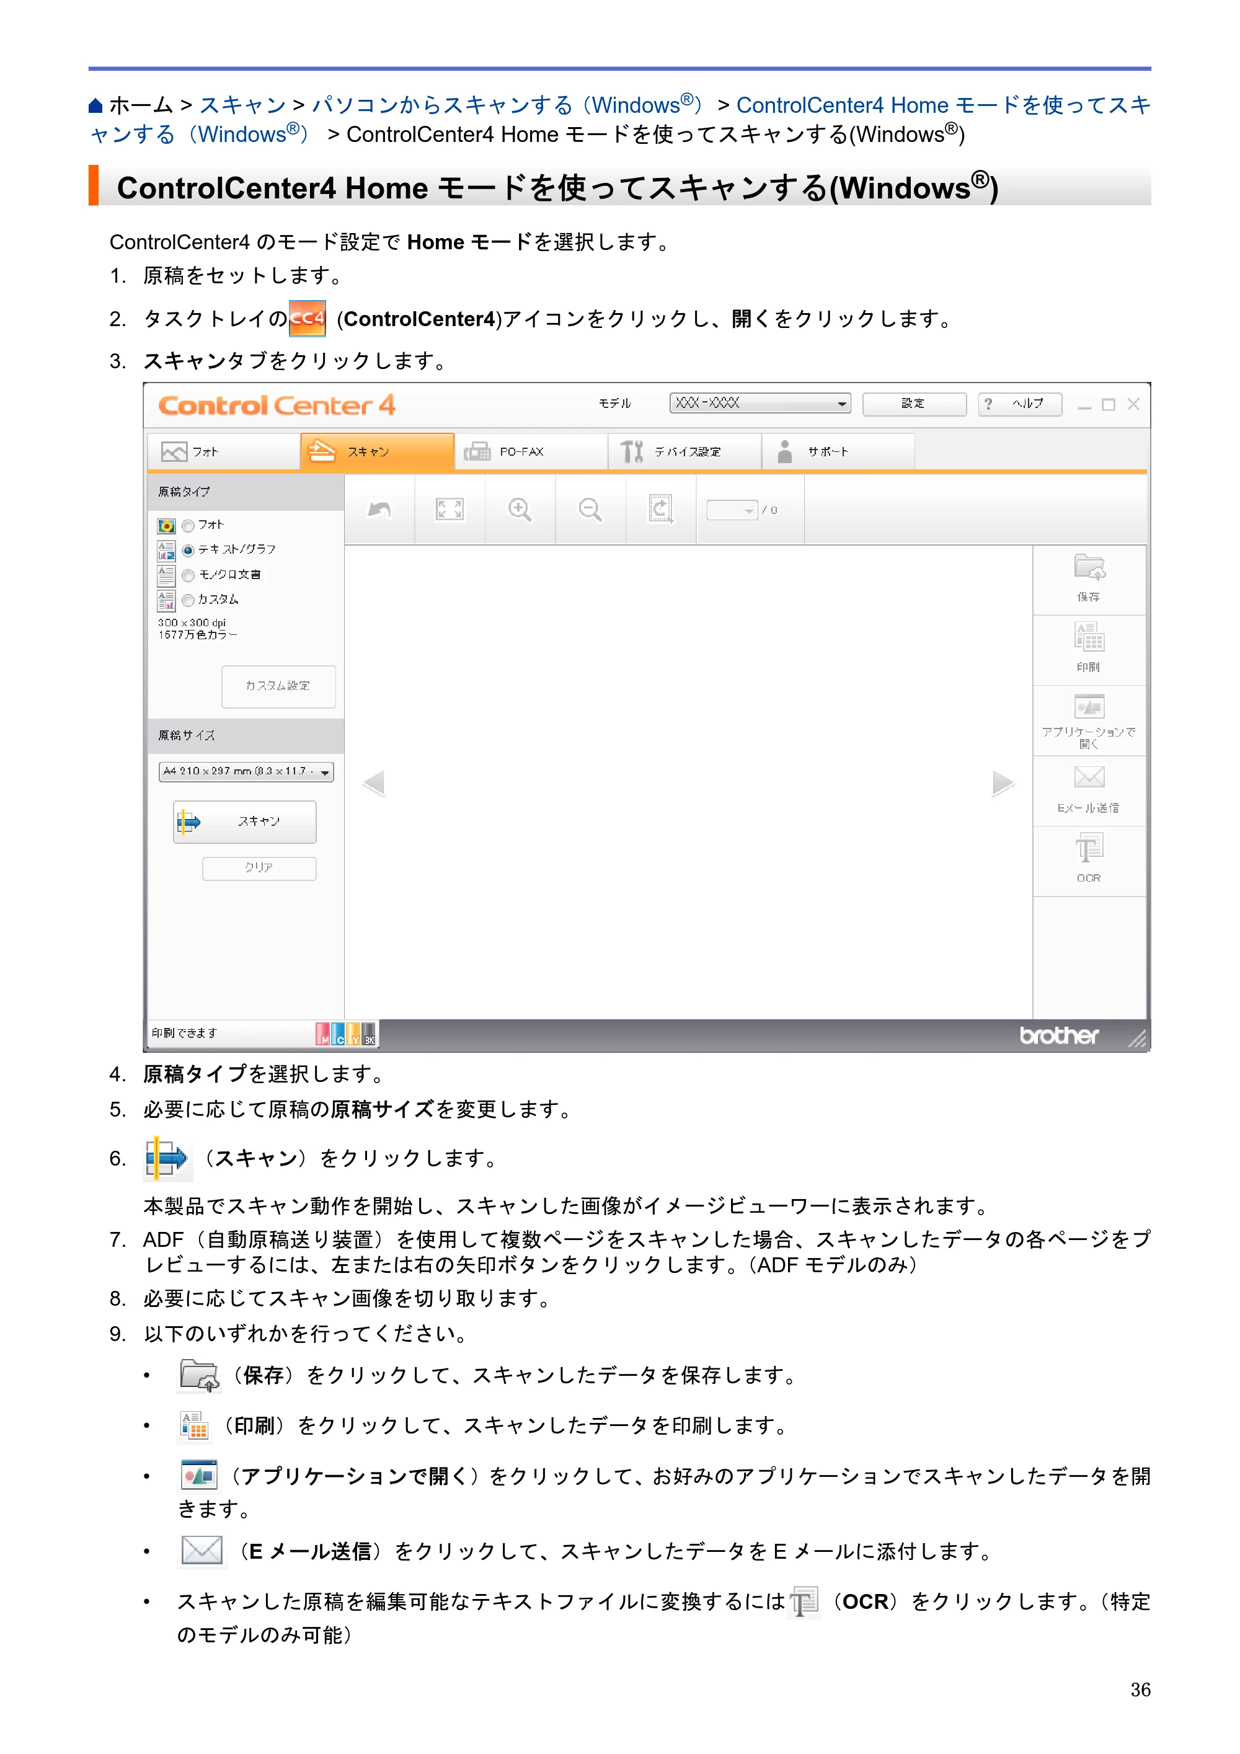Image resolution: width=1240 pixels, height=1754 pixels.
Task: Click the resize grip at window corner
Action: 1137,1038
